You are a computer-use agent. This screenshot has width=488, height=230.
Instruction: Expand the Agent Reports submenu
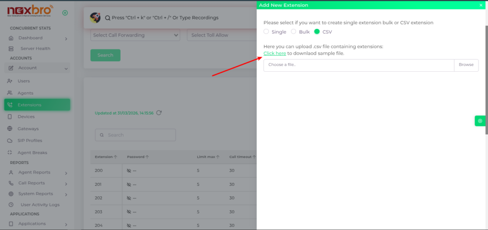(38, 172)
